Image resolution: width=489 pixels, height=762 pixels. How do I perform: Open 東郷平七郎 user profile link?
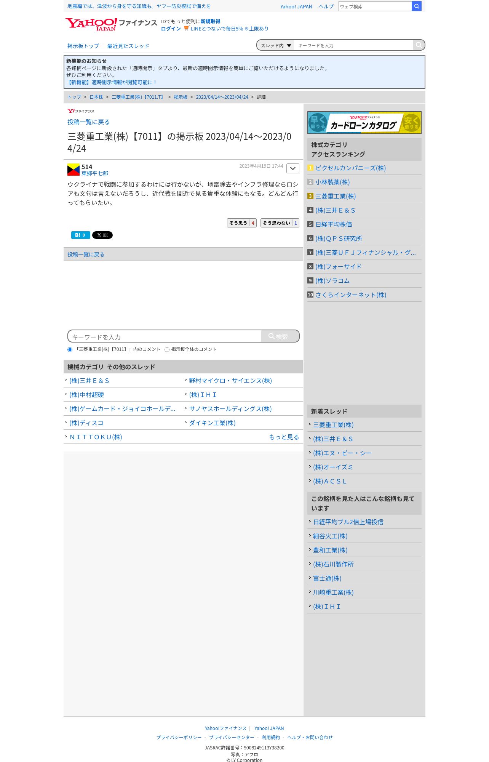(x=95, y=173)
